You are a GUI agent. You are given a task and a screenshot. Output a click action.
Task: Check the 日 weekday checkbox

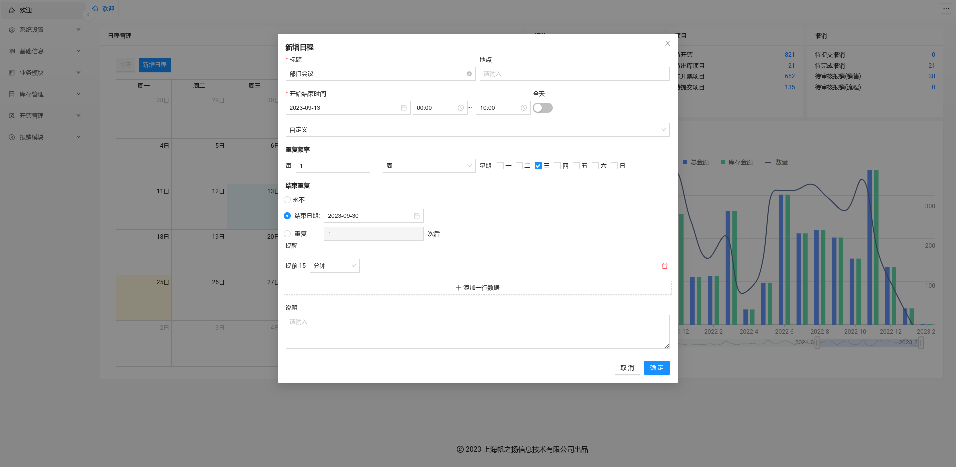[x=614, y=166]
